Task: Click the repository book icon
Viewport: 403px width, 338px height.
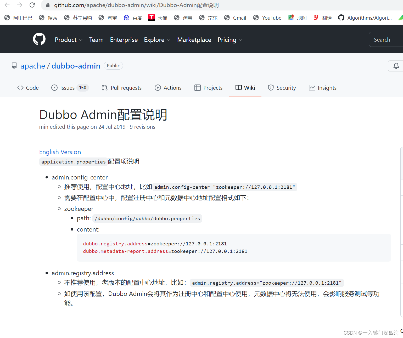Action: coord(14,66)
